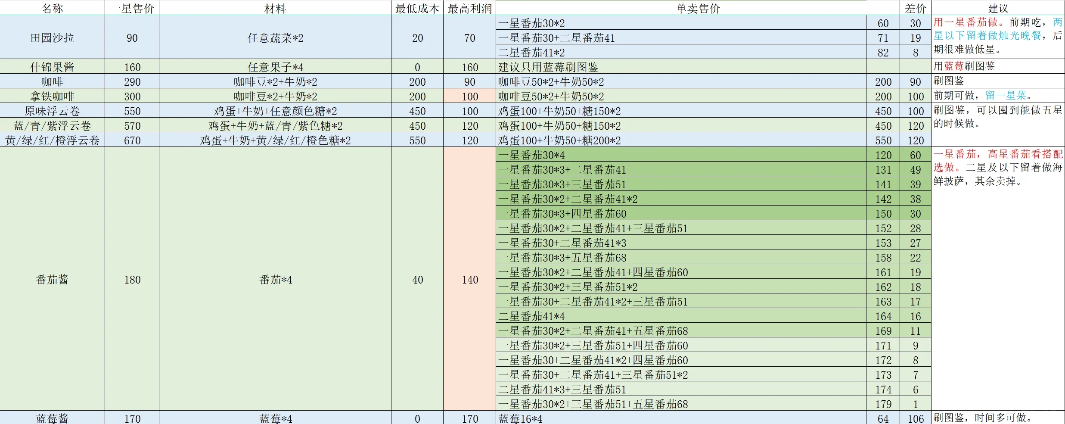This screenshot has height=424, width=1065.
Task: Click the 差价 value 49
Action: click(915, 169)
